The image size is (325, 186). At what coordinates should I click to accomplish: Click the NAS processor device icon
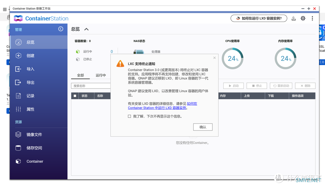pyautogui.click(x=139, y=52)
